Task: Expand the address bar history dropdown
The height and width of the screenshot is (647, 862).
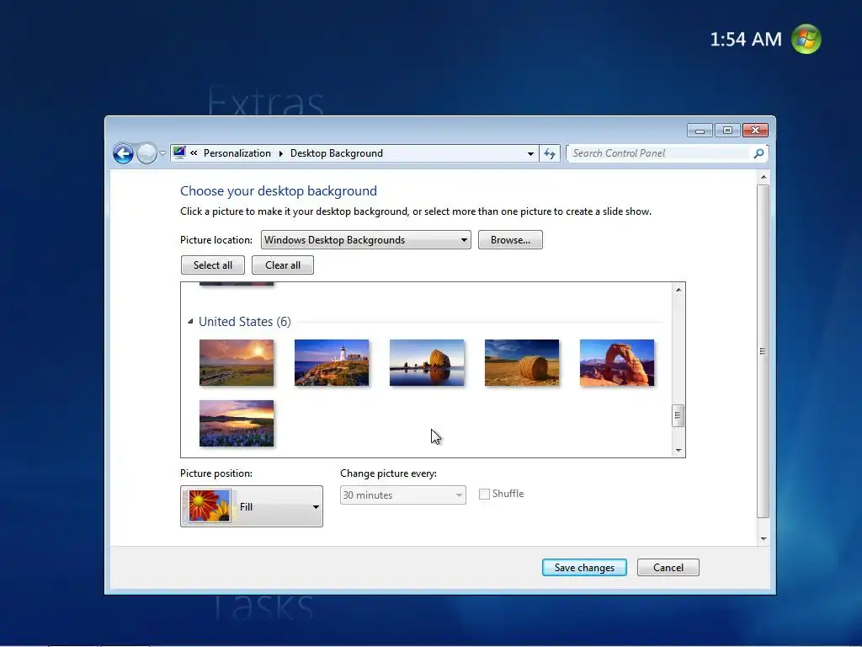Action: pyautogui.click(x=530, y=153)
